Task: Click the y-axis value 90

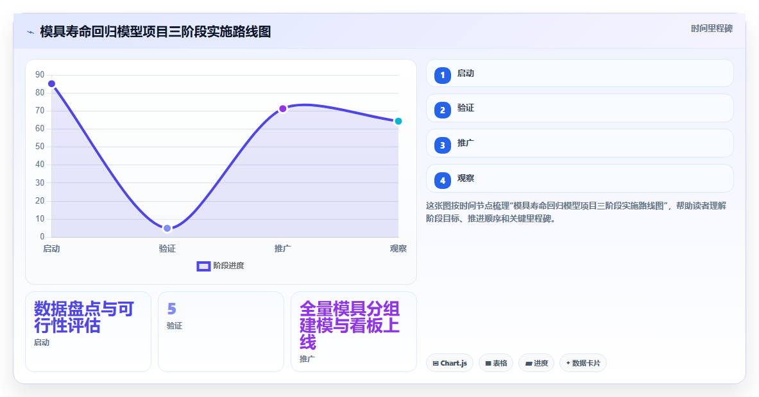Action: click(40, 75)
